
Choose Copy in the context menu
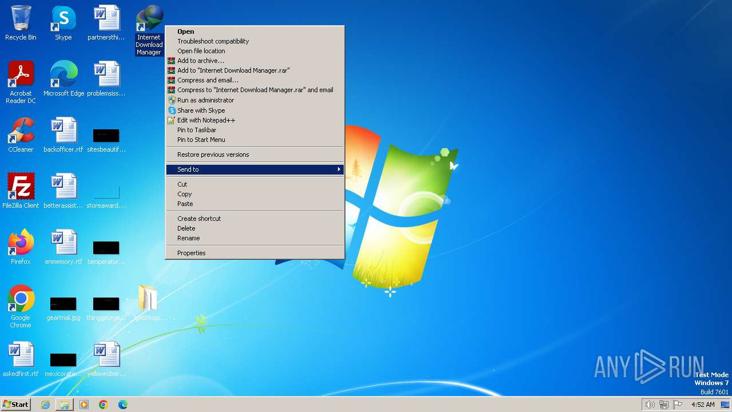[255, 194]
